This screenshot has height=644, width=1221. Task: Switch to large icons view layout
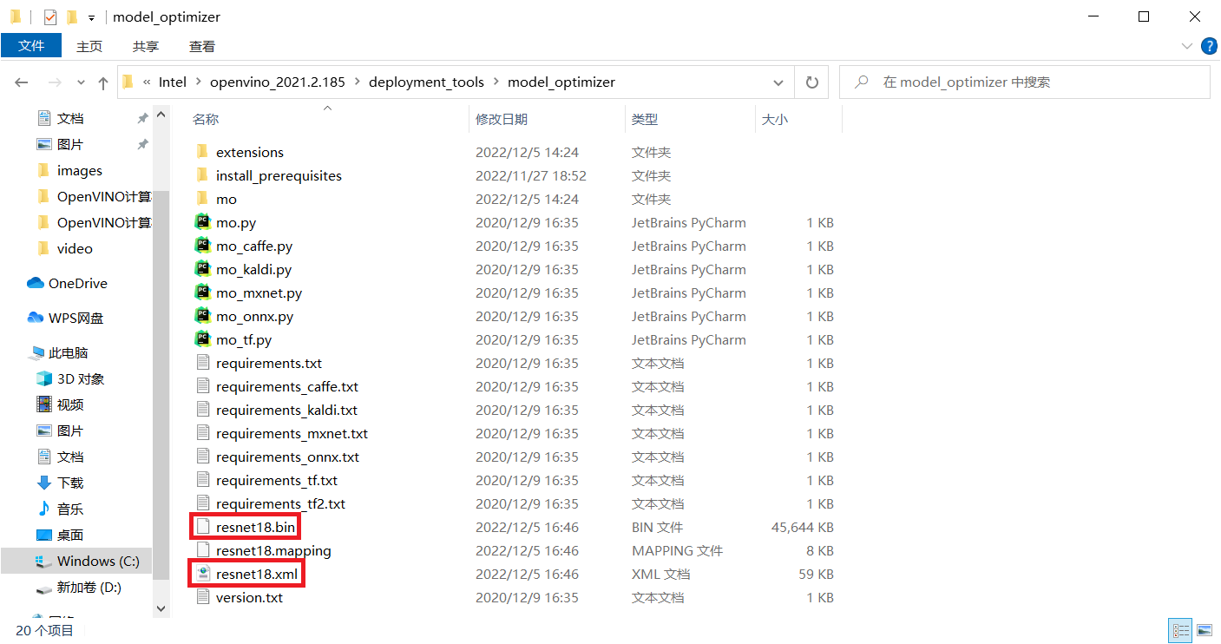(x=1205, y=630)
